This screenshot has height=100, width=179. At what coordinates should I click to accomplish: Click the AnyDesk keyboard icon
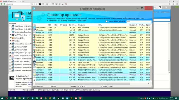point(53,4)
